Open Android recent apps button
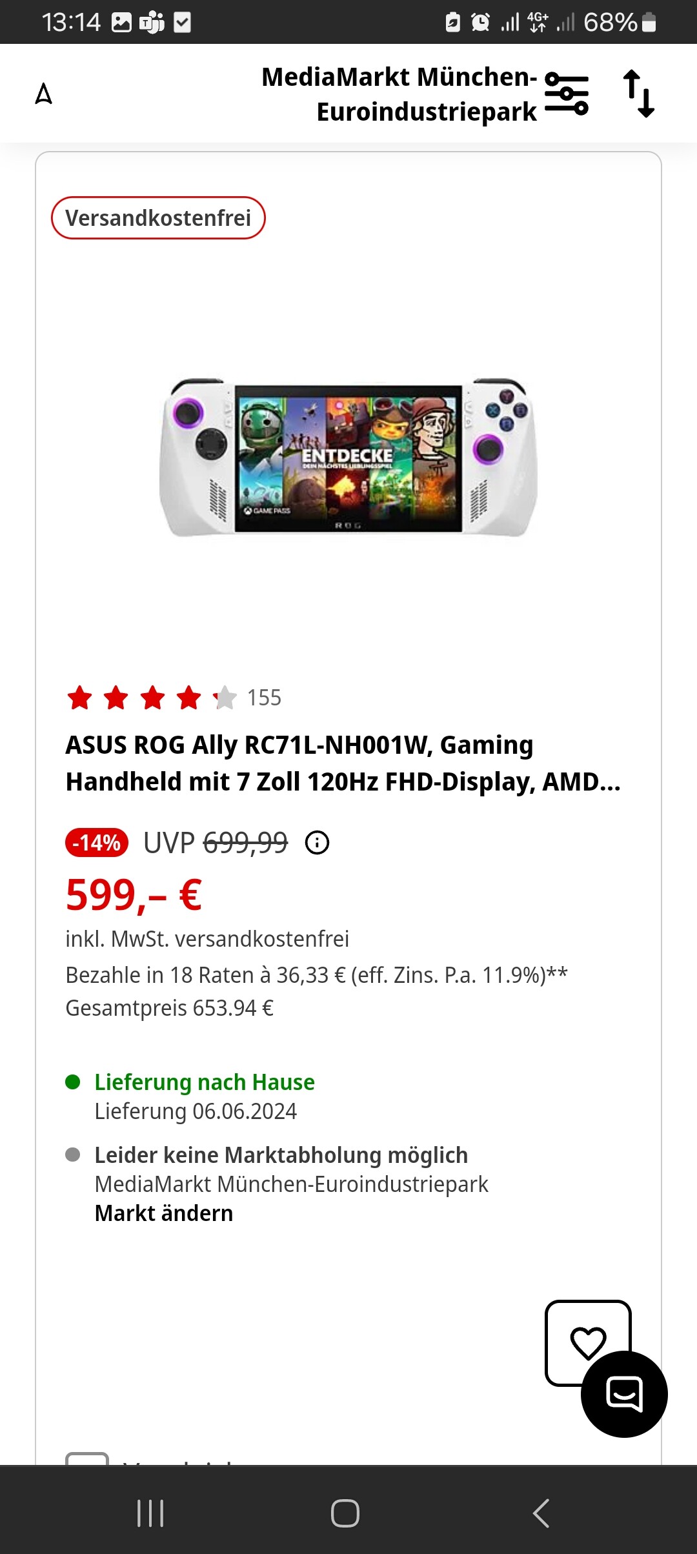Screen dimensions: 697x1554 coord(150,1513)
